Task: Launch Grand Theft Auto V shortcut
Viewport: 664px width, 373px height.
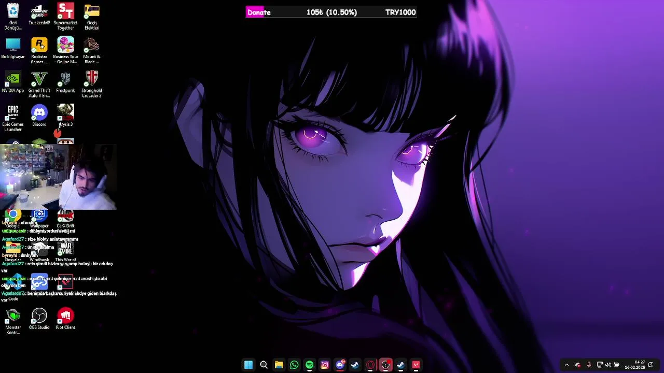Action: pyautogui.click(x=39, y=84)
